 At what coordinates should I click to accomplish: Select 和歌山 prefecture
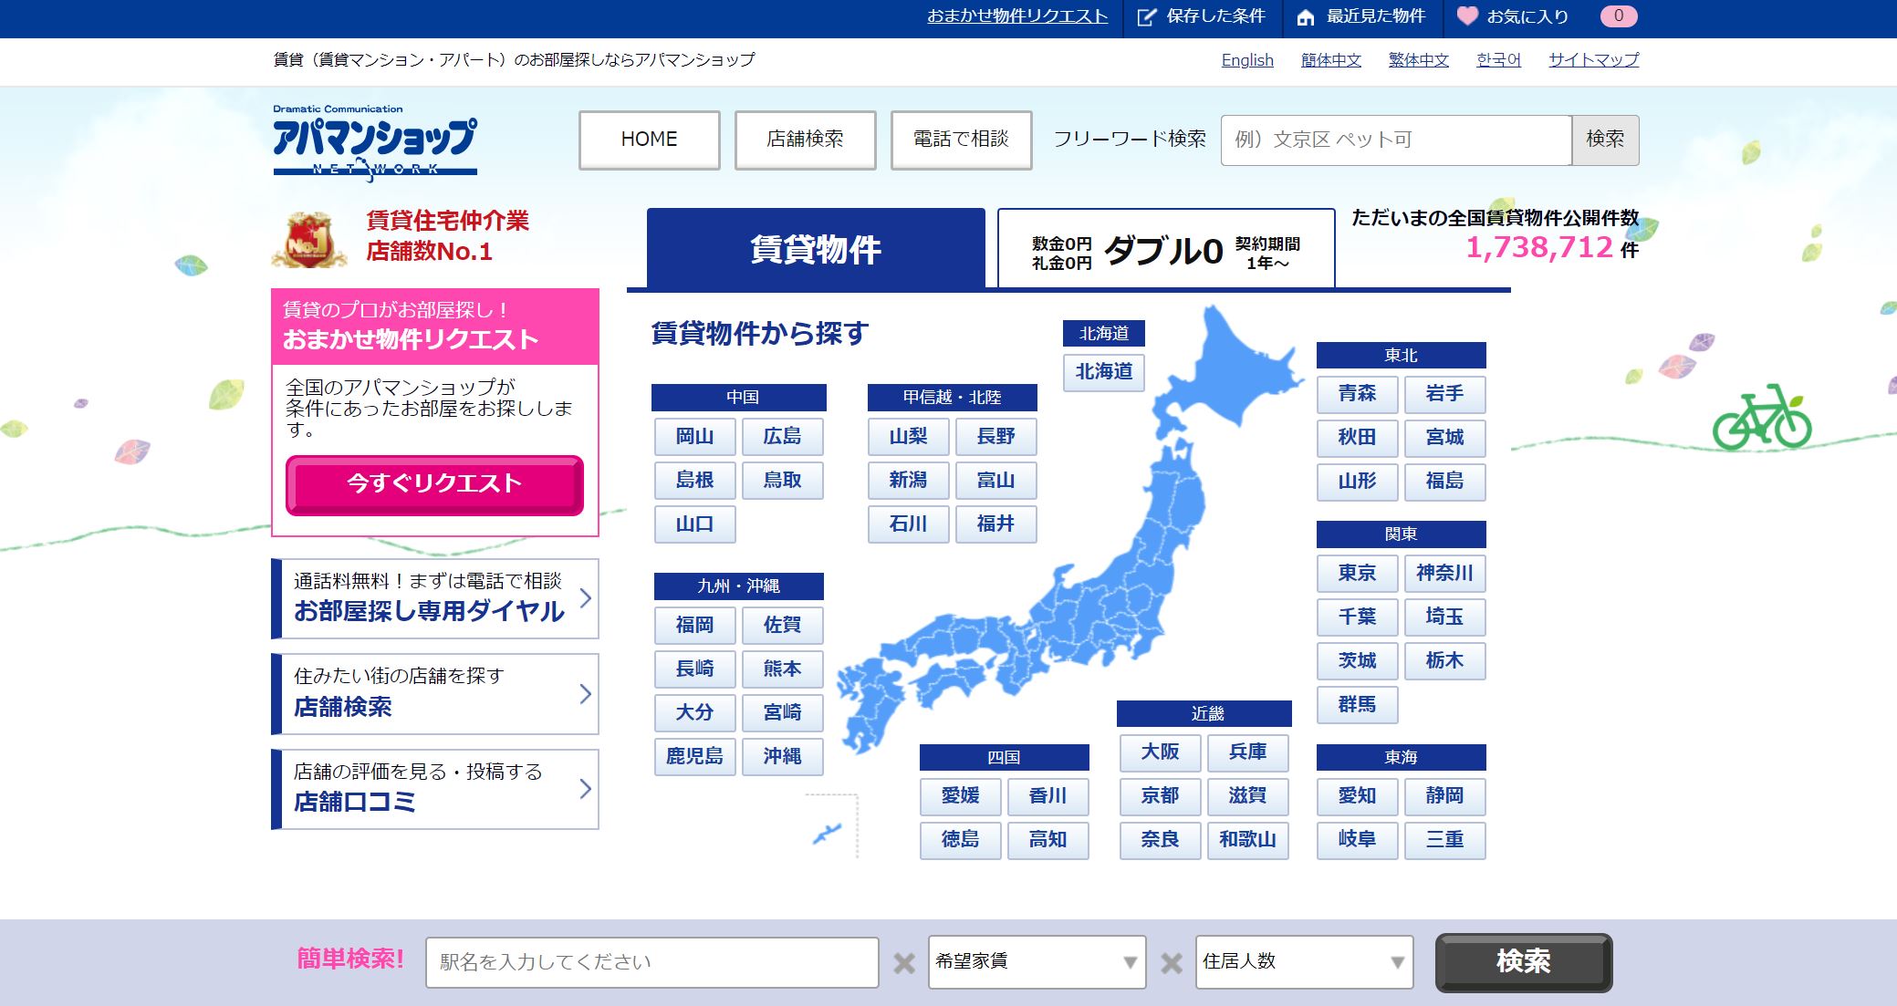point(1247,839)
